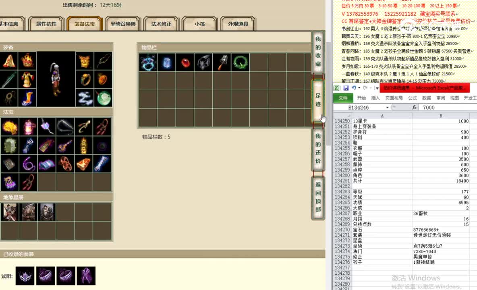Select the golden mask equipment icon
Screen dimensions: 477x290
pyautogui.click(x=85, y=61)
